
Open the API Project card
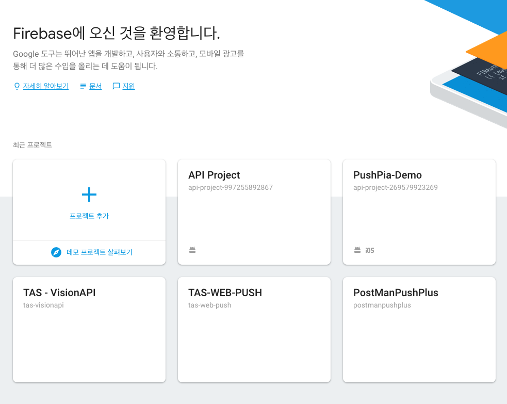click(x=254, y=212)
